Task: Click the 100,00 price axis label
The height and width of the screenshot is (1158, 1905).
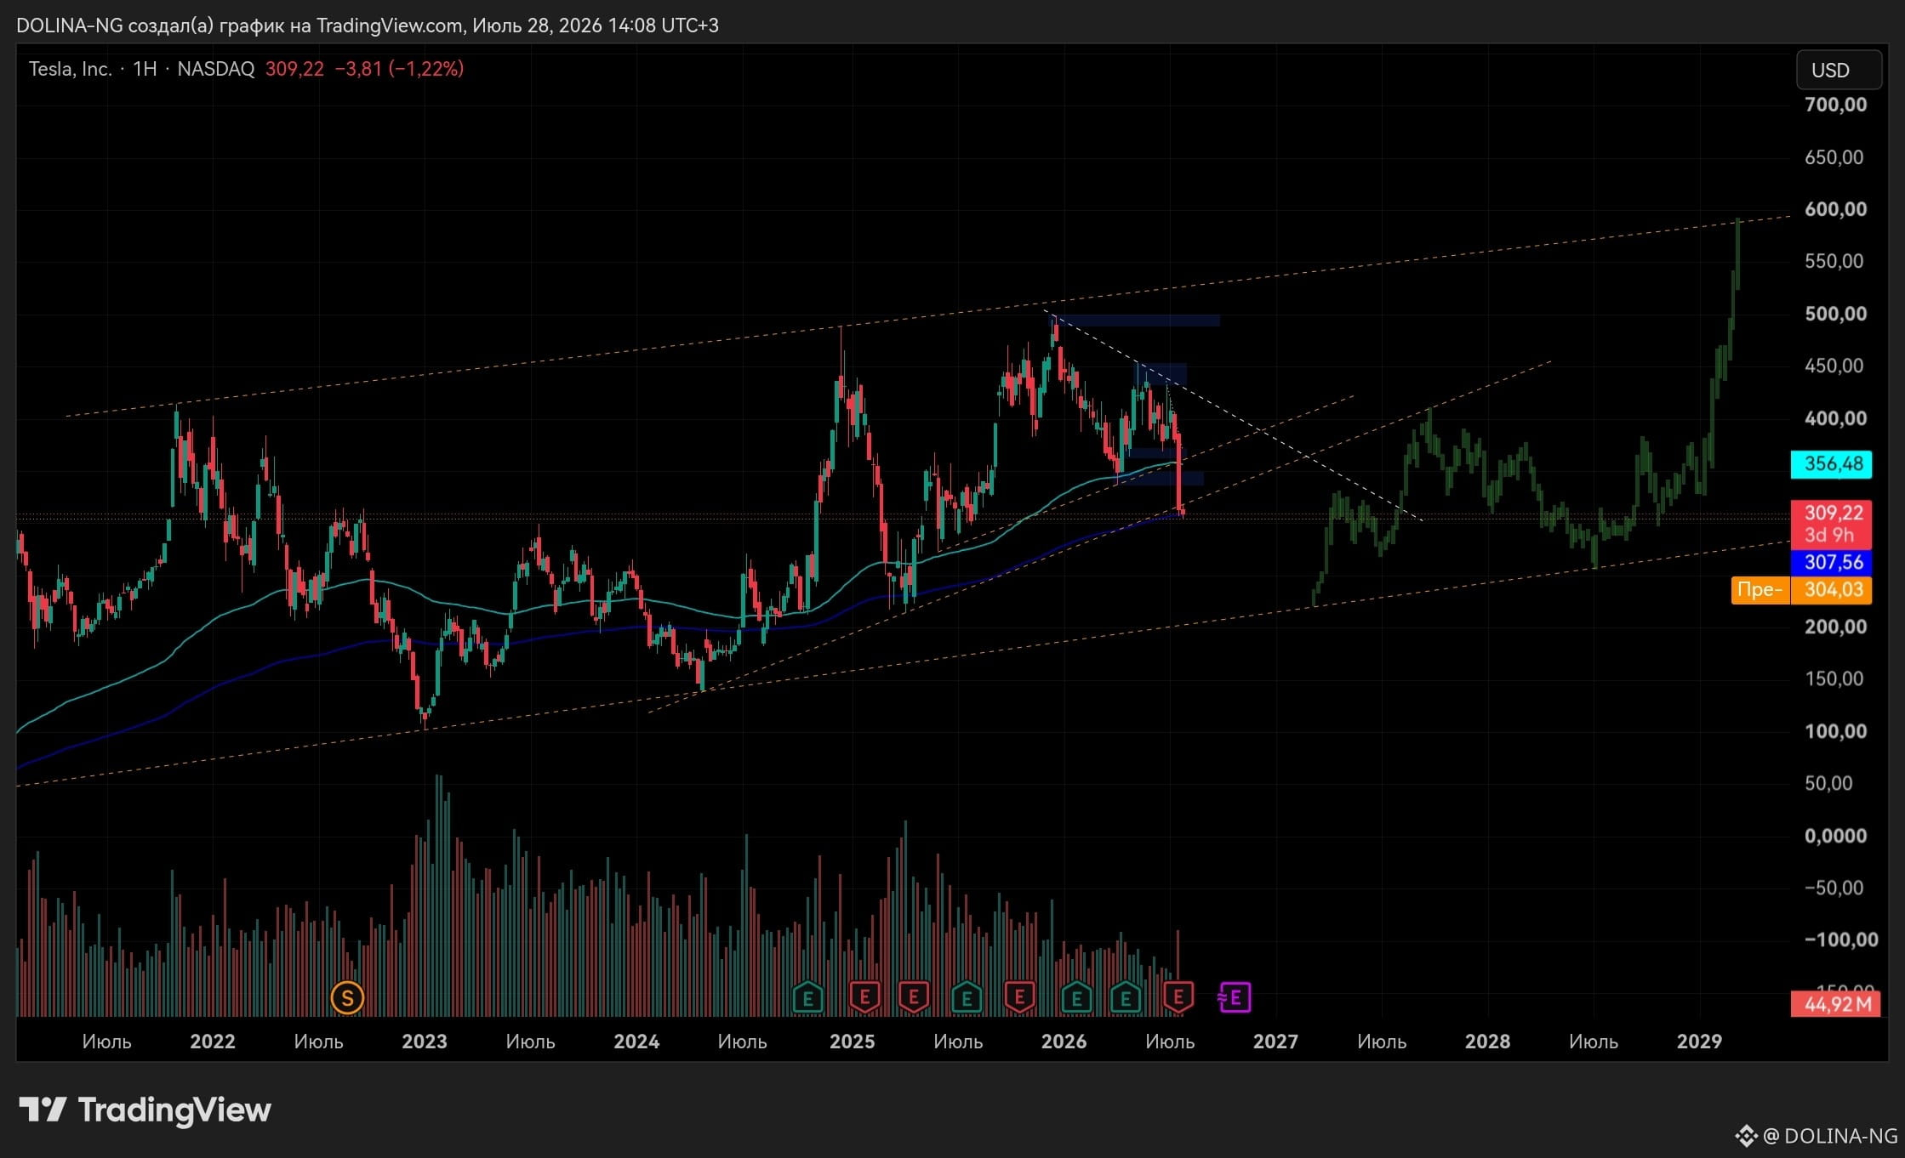Action: point(1835,731)
